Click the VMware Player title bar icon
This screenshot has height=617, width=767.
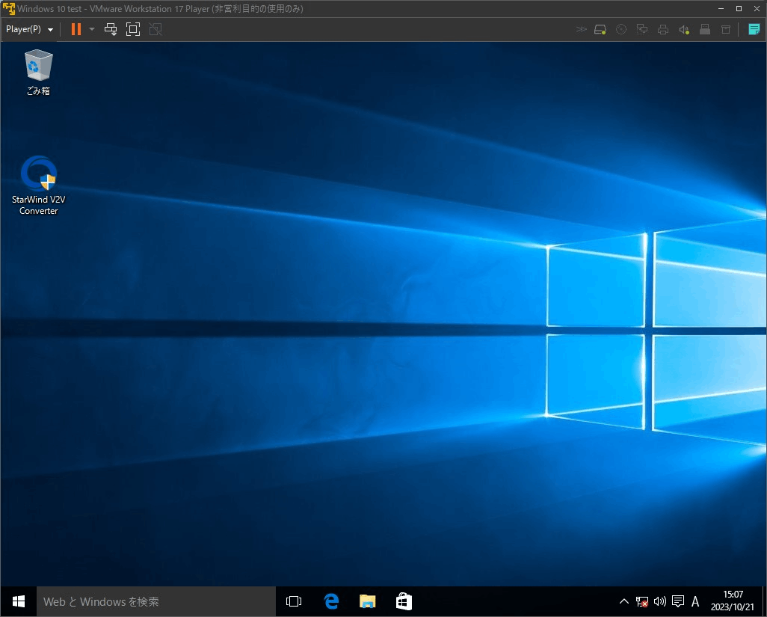click(8, 8)
